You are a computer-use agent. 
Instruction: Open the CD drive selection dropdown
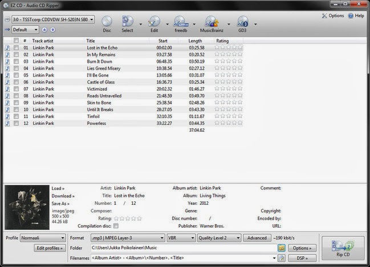(x=54, y=19)
